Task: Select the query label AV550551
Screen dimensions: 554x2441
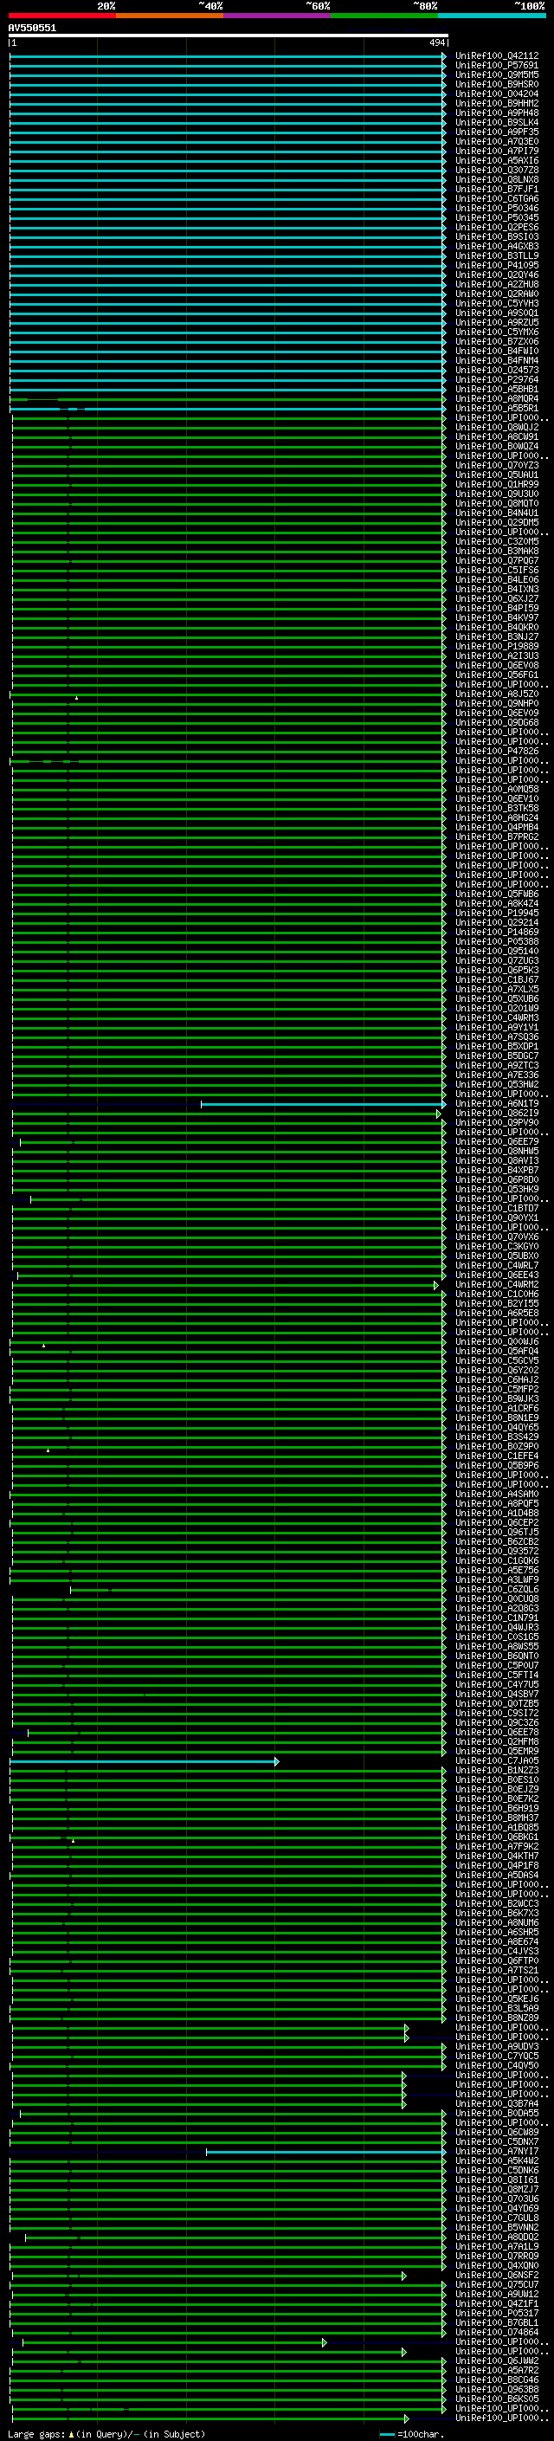Action: 32,28
